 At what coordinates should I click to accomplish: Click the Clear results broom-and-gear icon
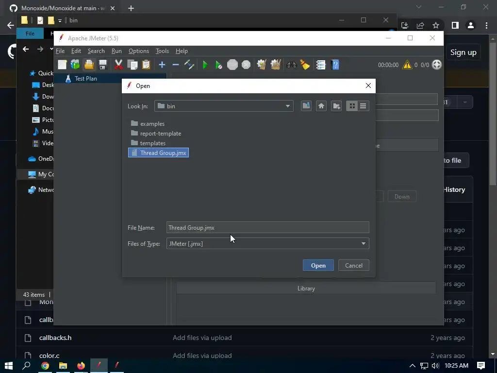point(262,65)
